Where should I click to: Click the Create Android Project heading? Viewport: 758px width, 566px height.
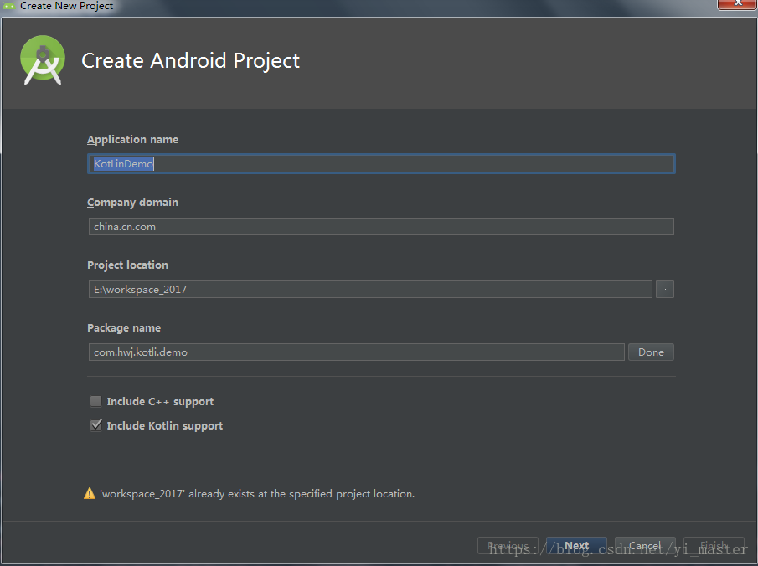click(190, 61)
